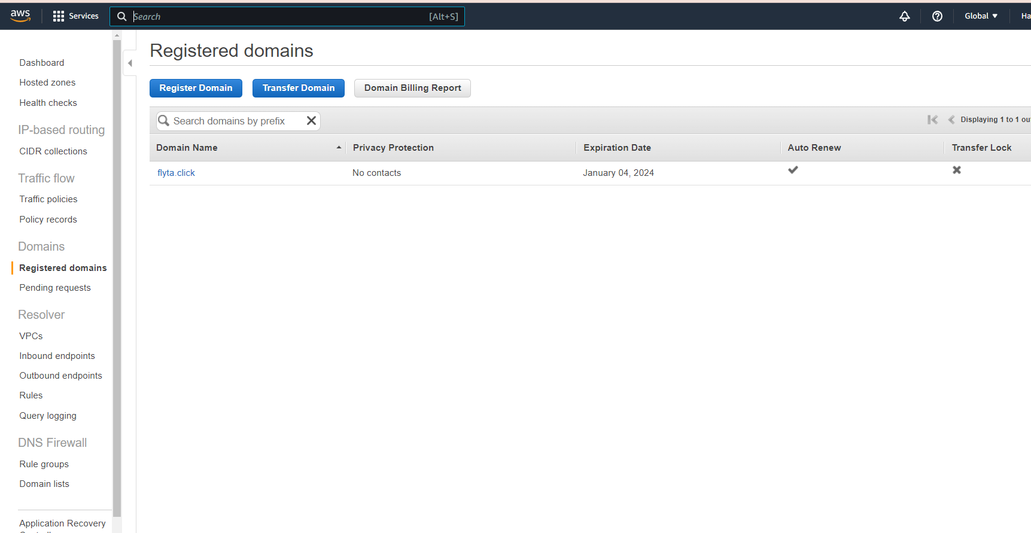Open Dashboard in the sidebar
Screen dimensions: 1031x533
click(41, 63)
